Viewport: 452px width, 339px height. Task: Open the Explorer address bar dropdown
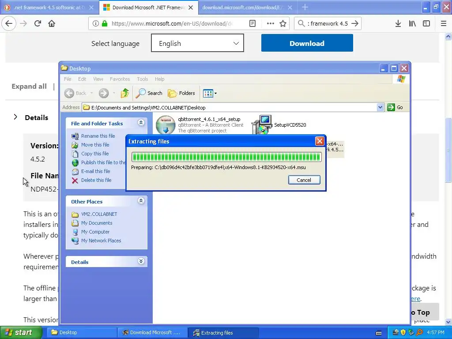click(380, 107)
